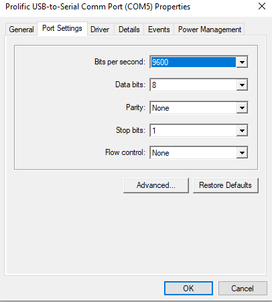The image size is (272, 302).
Task: Select the highlighted 9600 baud rate field
Action: point(193,62)
